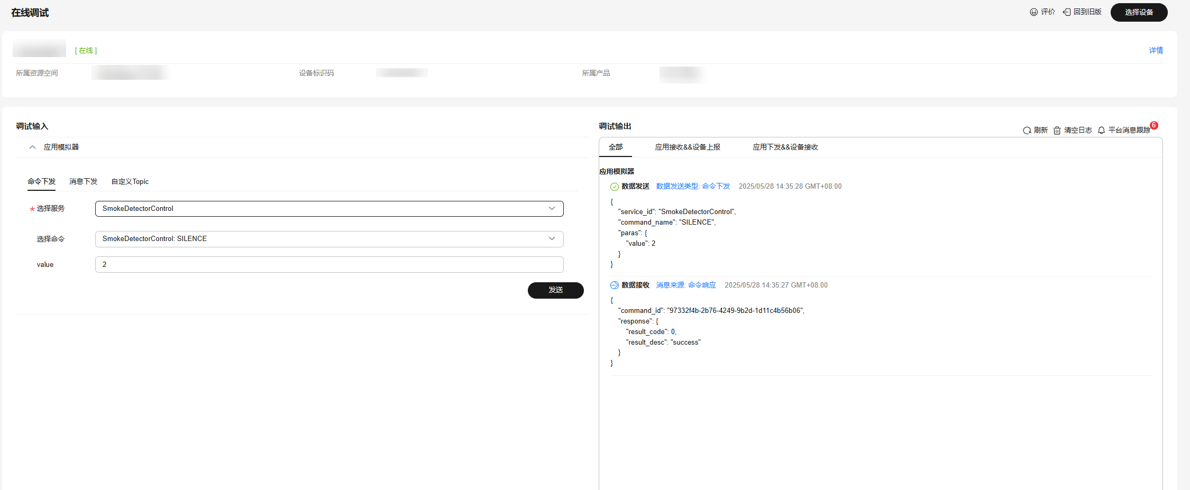Click the green check icon beside 数据发送
The width and height of the screenshot is (1190, 490).
pyautogui.click(x=614, y=187)
